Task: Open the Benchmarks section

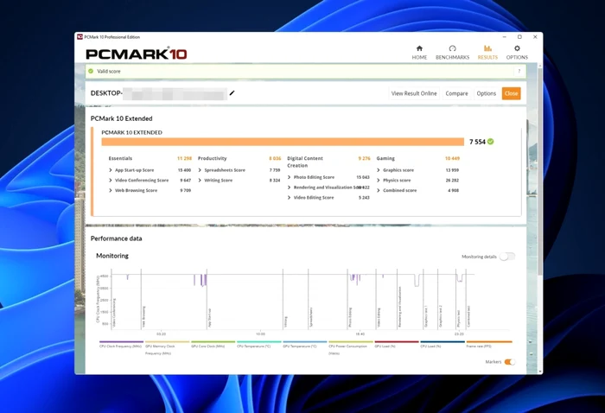Action: click(x=452, y=53)
